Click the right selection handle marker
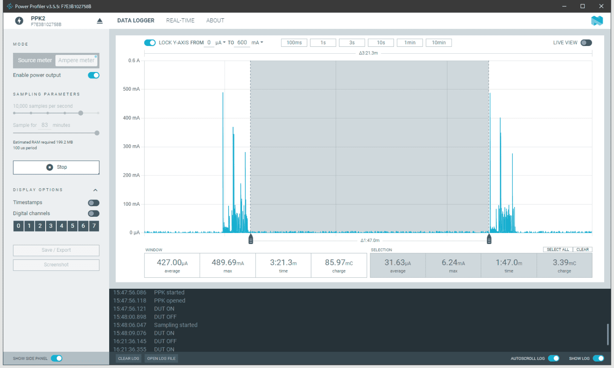Screen dimensions: 614x368 tap(489, 239)
